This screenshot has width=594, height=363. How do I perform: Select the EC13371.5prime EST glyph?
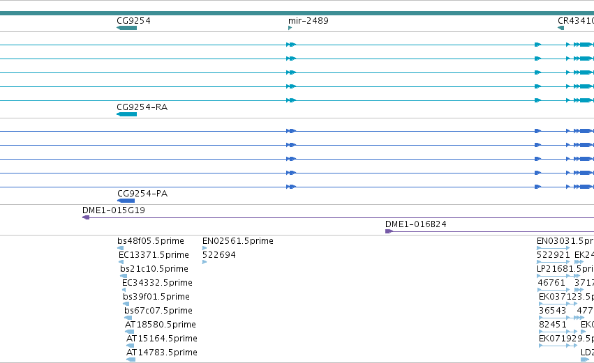coord(121,262)
